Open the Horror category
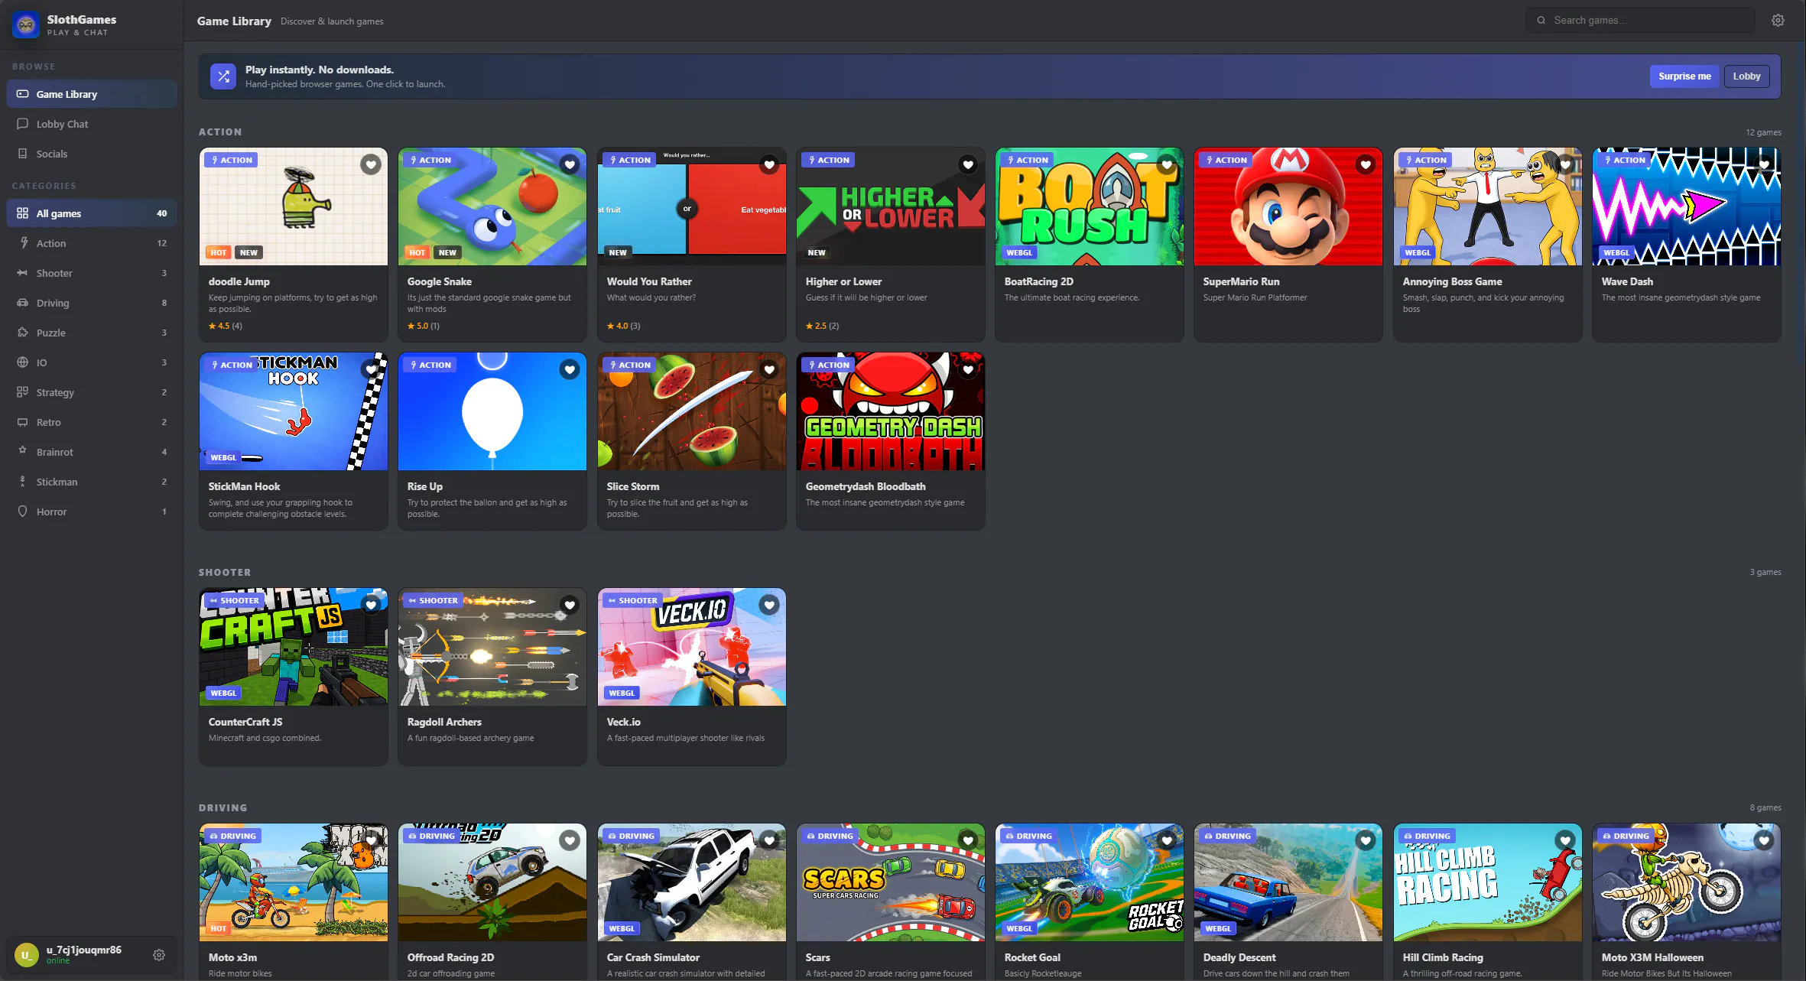 (x=92, y=512)
